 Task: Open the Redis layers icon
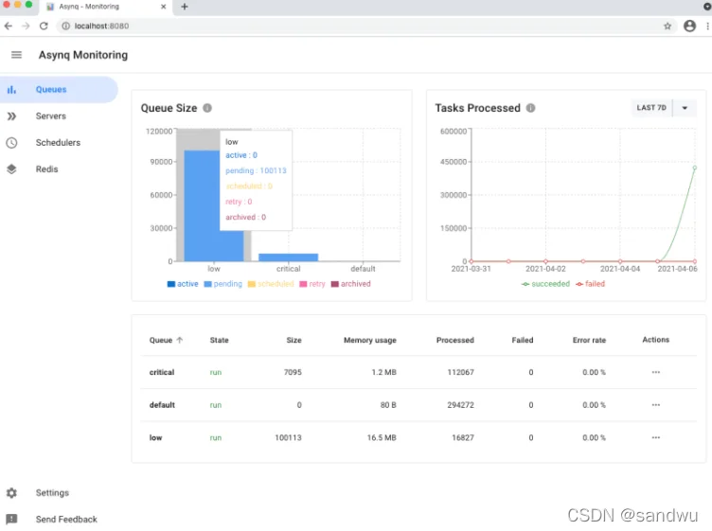point(11,169)
